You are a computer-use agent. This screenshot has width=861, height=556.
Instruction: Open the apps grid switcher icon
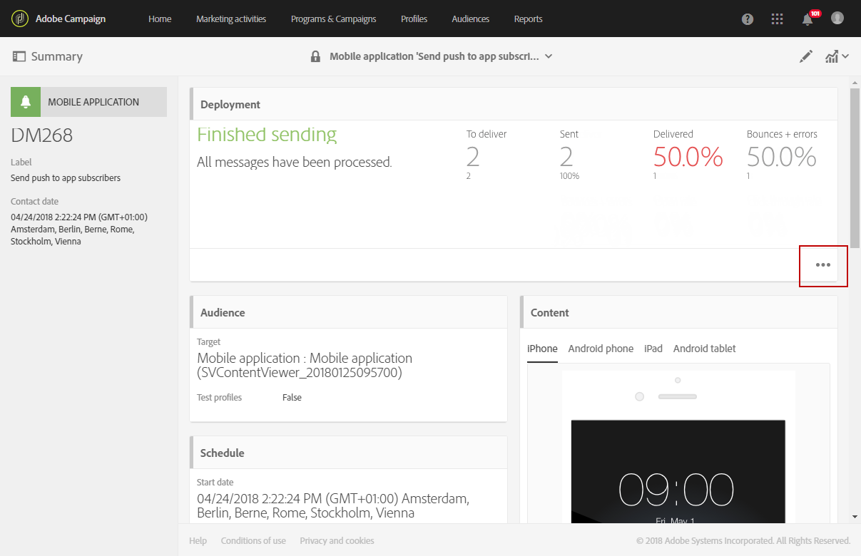click(778, 19)
